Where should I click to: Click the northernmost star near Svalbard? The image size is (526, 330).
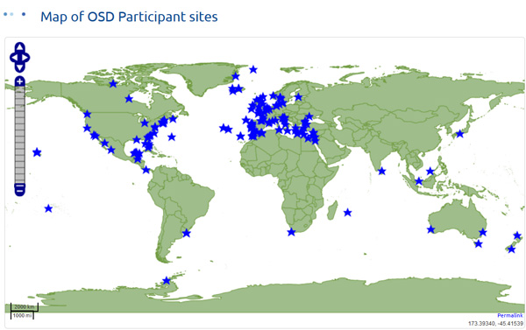pyautogui.click(x=253, y=69)
